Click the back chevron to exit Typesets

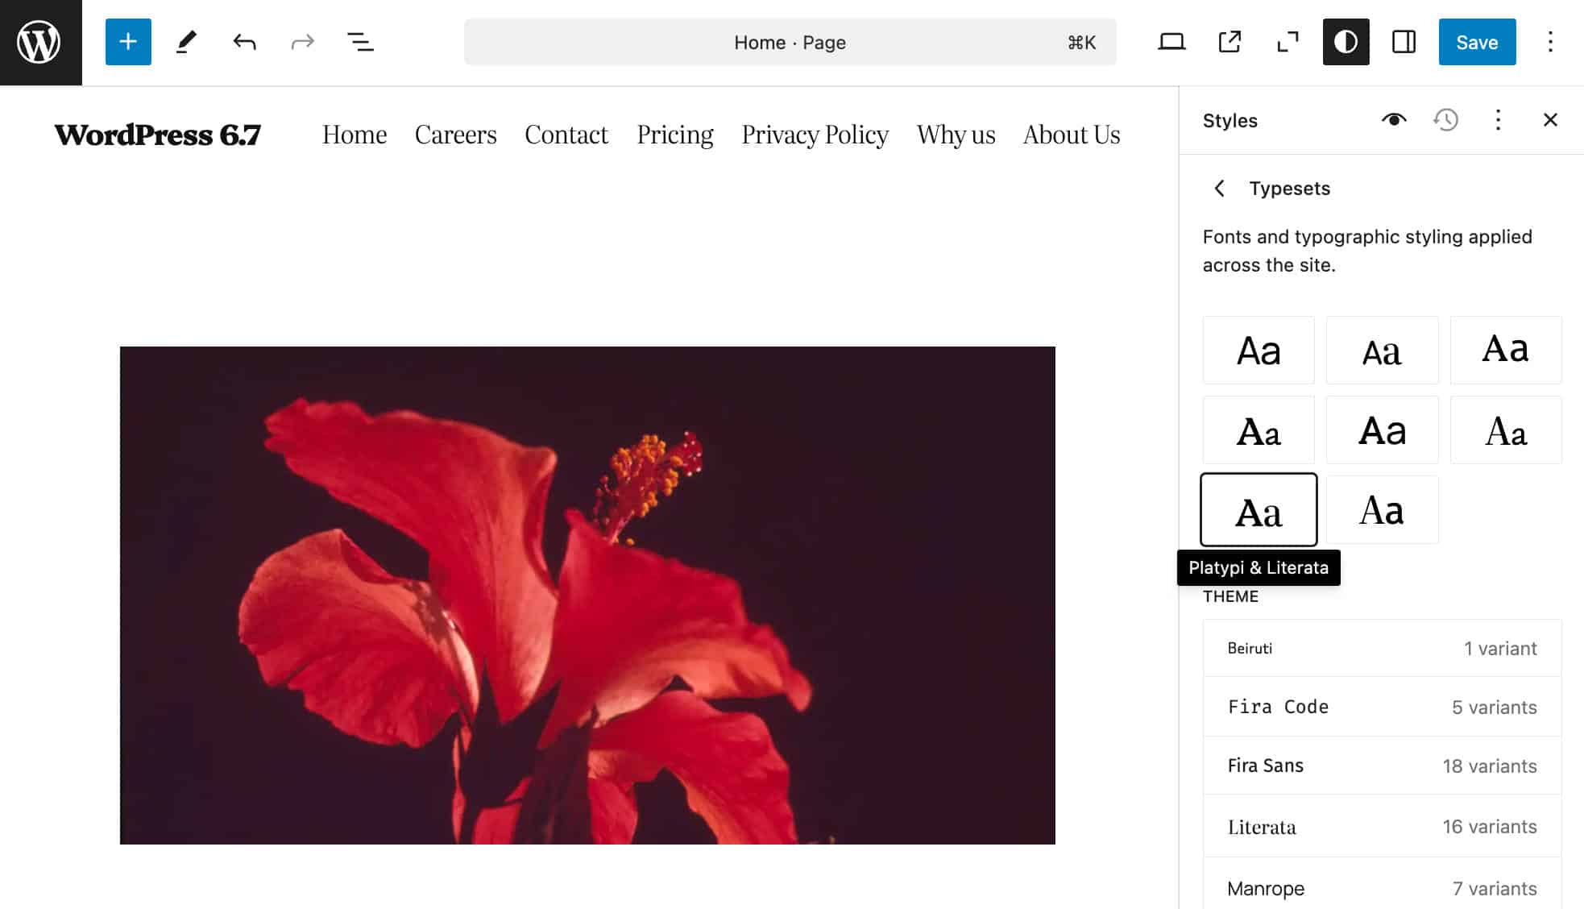1220,187
